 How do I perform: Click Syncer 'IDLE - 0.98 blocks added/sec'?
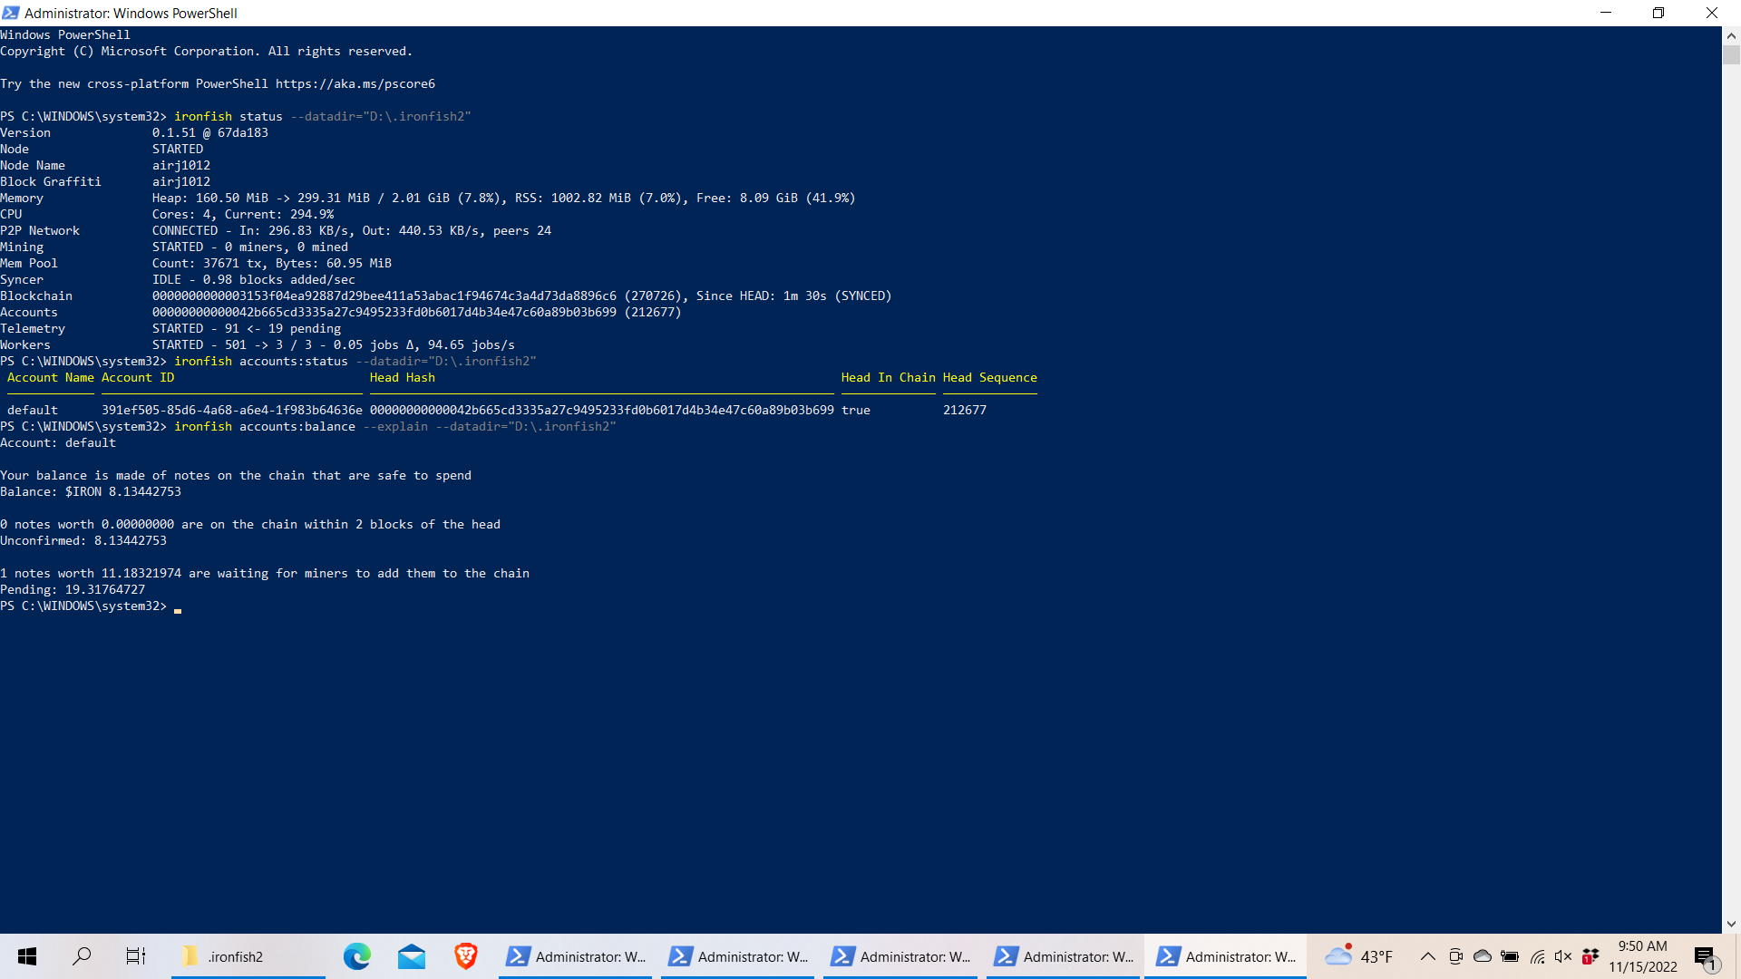tap(254, 280)
